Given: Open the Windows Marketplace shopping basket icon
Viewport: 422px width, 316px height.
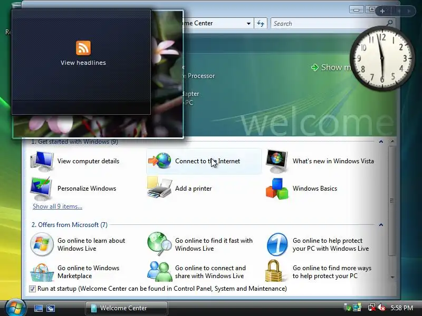Looking at the screenshot, I should (42, 272).
